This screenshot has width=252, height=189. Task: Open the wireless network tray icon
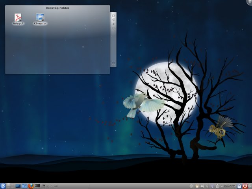coord(212,186)
